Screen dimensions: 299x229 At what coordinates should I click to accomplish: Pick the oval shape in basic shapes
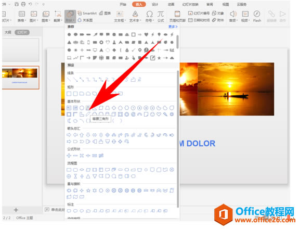tap(82, 108)
